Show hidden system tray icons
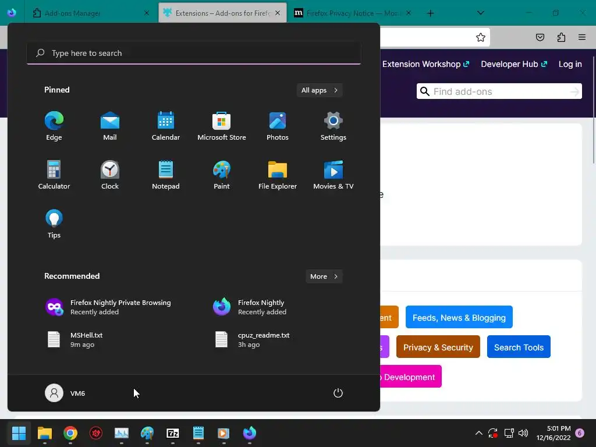Viewport: 596px width, 447px height. point(479,433)
